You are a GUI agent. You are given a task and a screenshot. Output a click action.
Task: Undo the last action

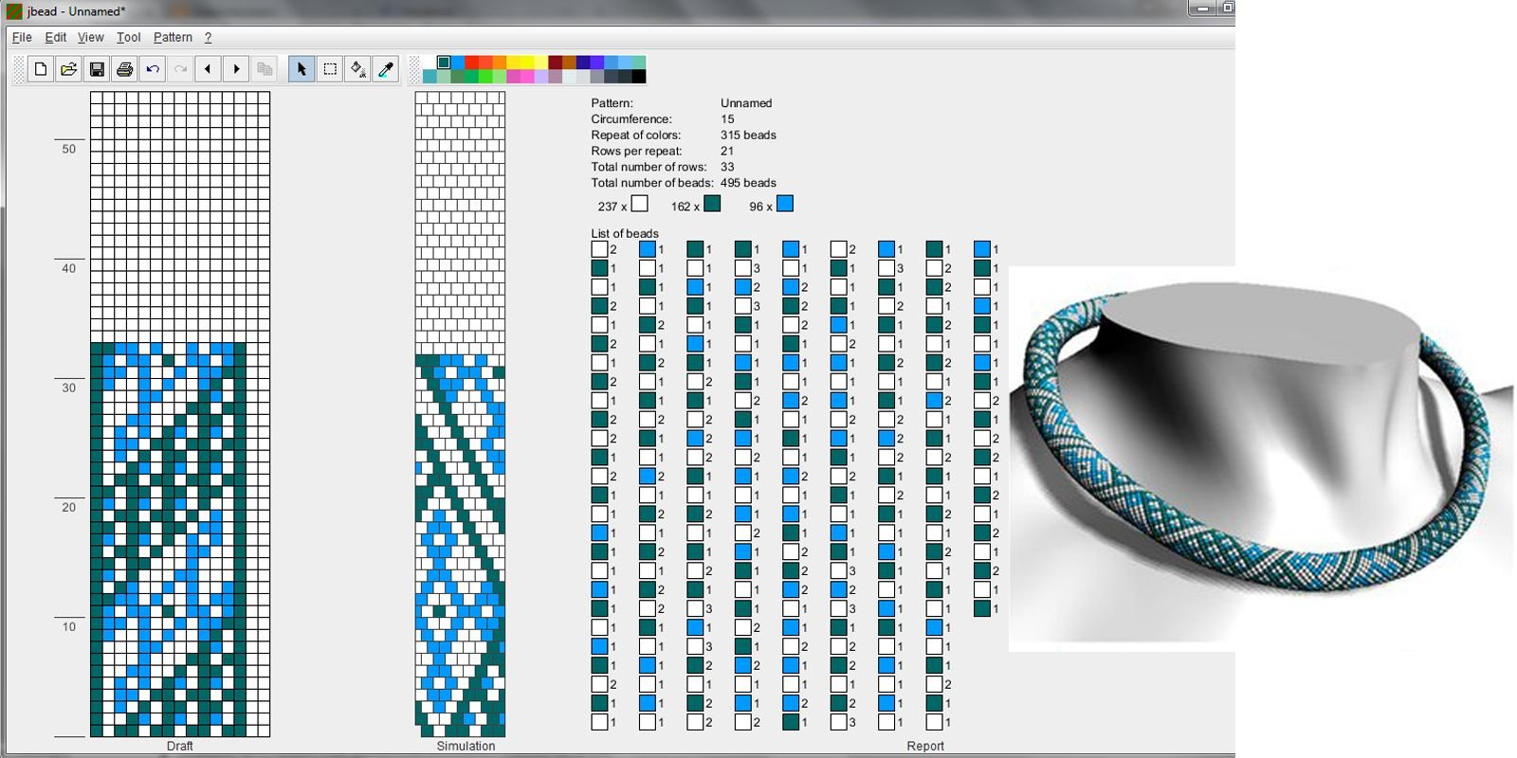153,69
